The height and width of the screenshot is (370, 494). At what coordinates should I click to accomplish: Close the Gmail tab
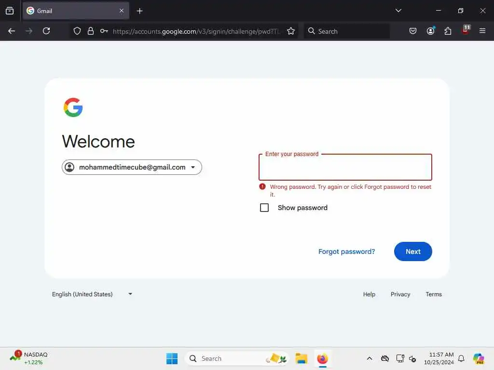122,11
